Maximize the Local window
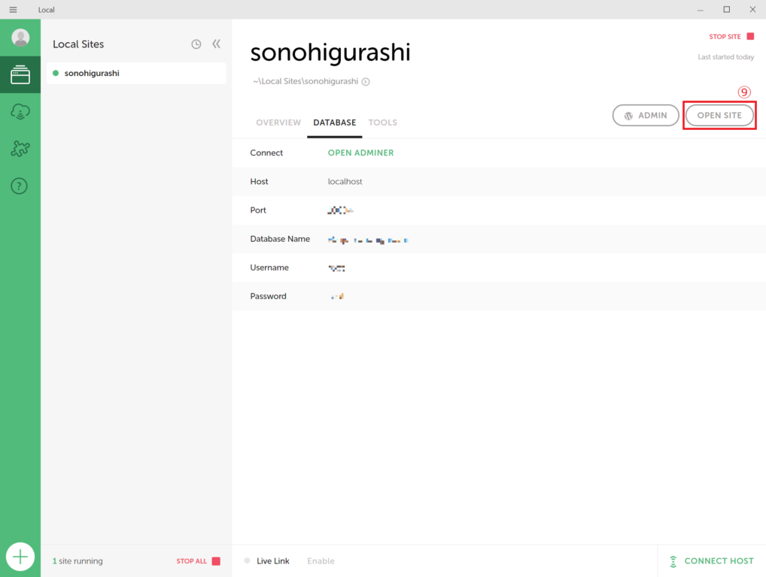The height and width of the screenshot is (577, 766). pos(726,9)
